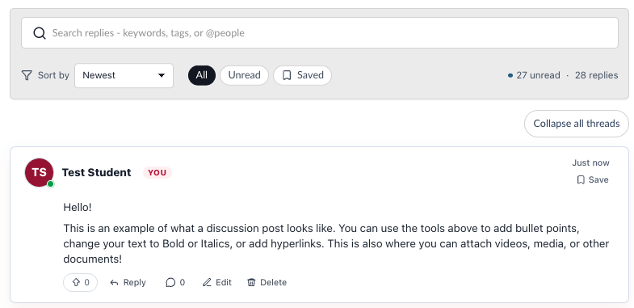This screenshot has height=308, width=634.
Task: Click the trash can Delete icon
Action: 251,282
